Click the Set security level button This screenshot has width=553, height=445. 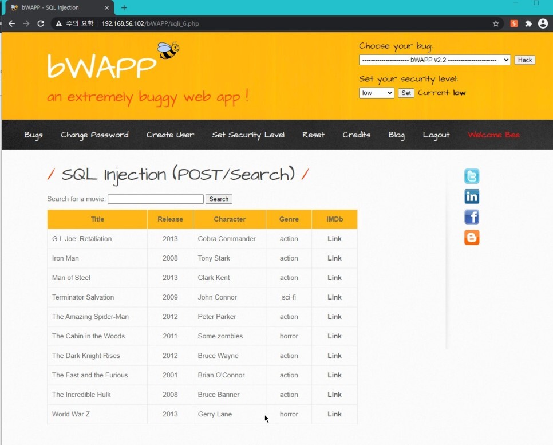406,93
